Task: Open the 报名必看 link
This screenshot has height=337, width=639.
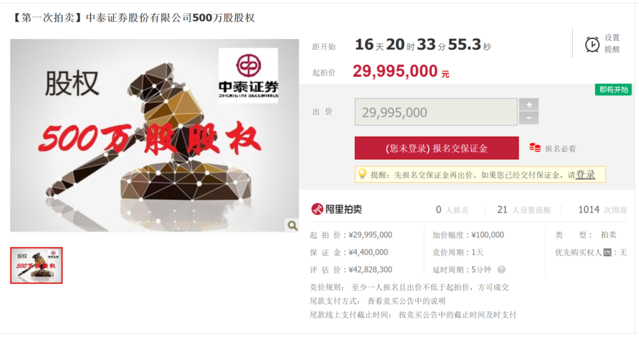Action: 560,148
